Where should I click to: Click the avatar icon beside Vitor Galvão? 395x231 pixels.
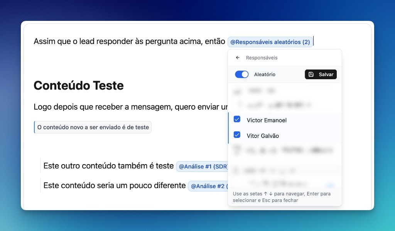237,135
